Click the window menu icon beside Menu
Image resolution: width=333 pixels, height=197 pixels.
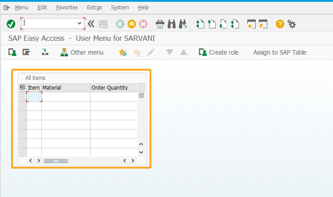[7, 8]
